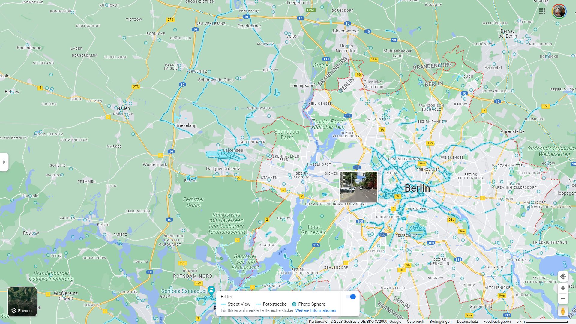Screen dimensions: 576x324
Task: Open the Weitere Informationen link
Action: (x=316, y=310)
